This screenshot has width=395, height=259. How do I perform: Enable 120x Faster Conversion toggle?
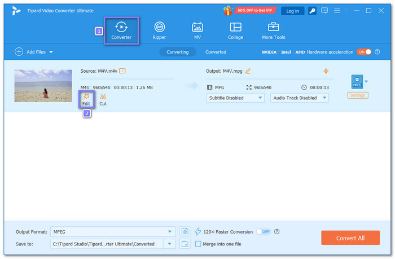[264, 231]
